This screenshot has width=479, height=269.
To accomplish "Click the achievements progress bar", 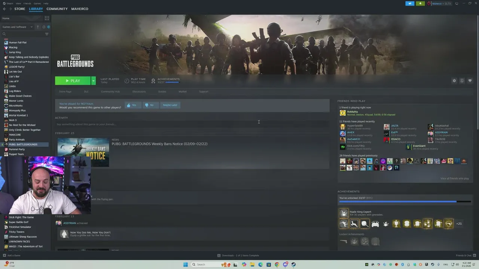I will (x=405, y=202).
